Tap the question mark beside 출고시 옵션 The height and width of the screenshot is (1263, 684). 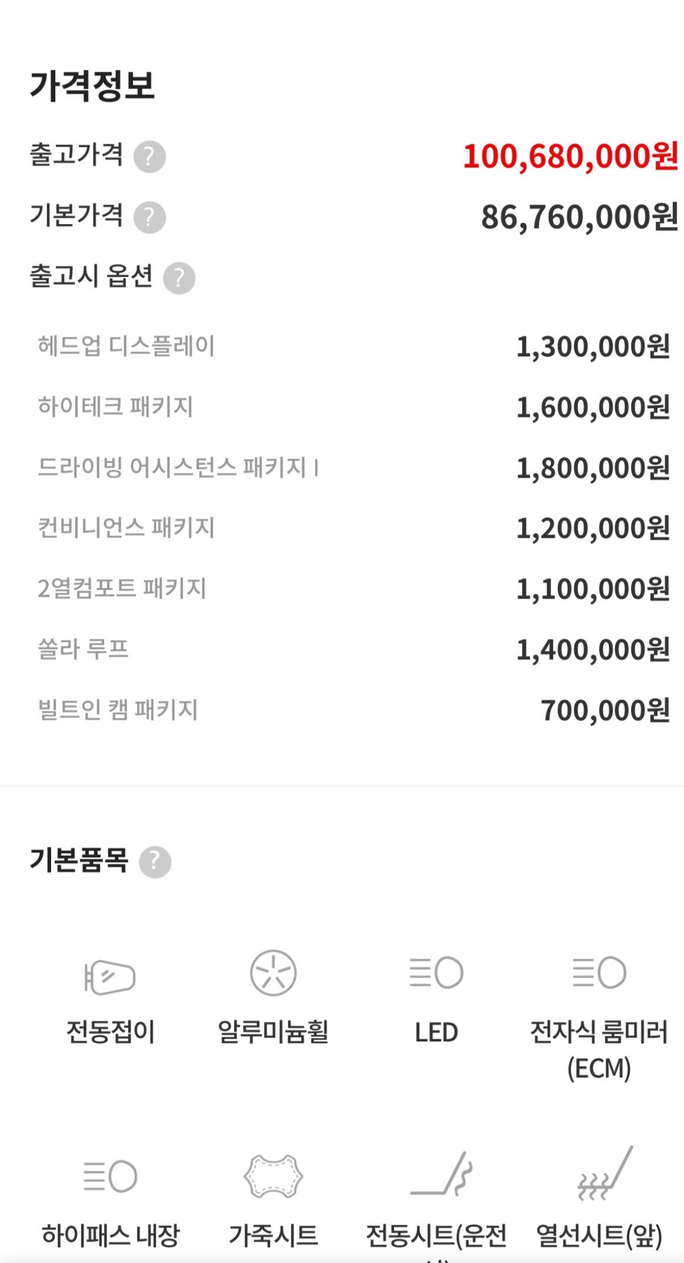tap(179, 278)
